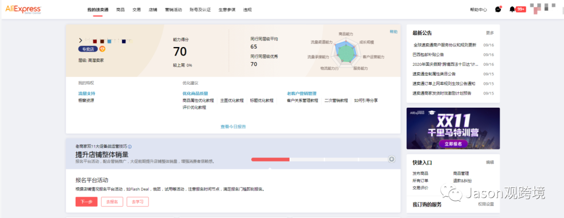This screenshot has height=218, width=564.
Task: Open the 生意参谋 navigation menu
Action: pyautogui.click(x=226, y=9)
